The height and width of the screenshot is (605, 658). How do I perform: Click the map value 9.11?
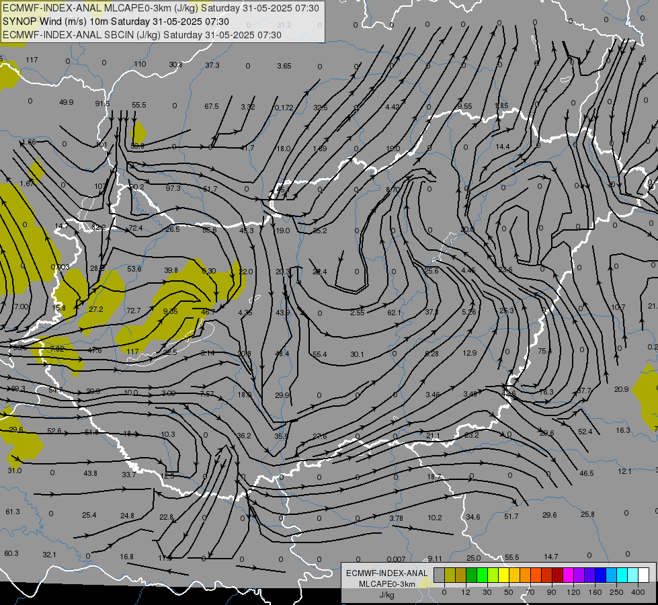435,559
